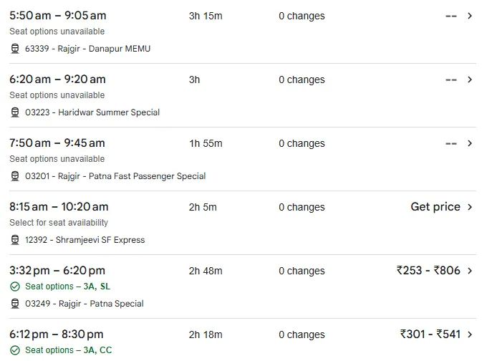Click train icon next to 03223 Haridwar Summer Special
The width and height of the screenshot is (492, 361).
tap(15, 112)
